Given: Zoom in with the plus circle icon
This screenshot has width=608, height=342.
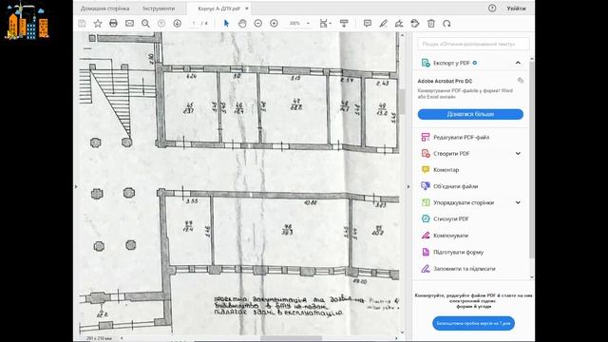Looking at the screenshot, I should [x=274, y=23].
